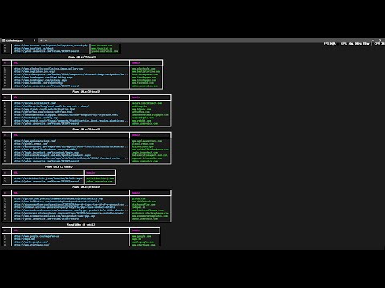Open the https://www.google.com/maps URL link
The width and height of the screenshot is (385, 288).
tap(36, 236)
